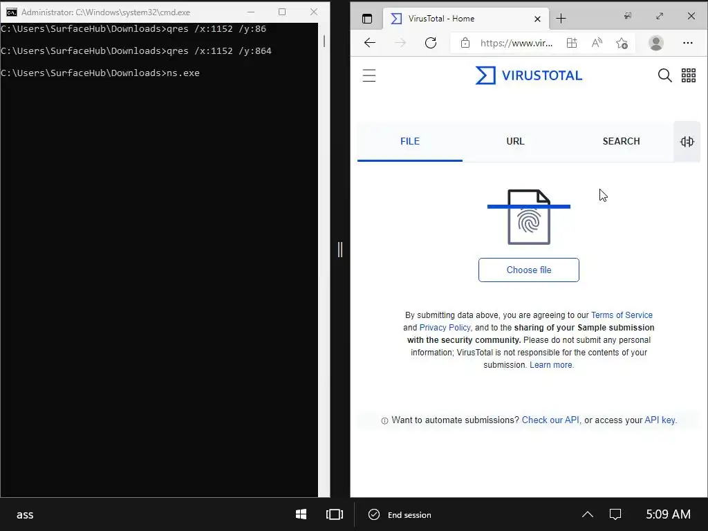Select the VirusTotal - Home browser tab
Screen dimensions: 708x531
[466, 19]
